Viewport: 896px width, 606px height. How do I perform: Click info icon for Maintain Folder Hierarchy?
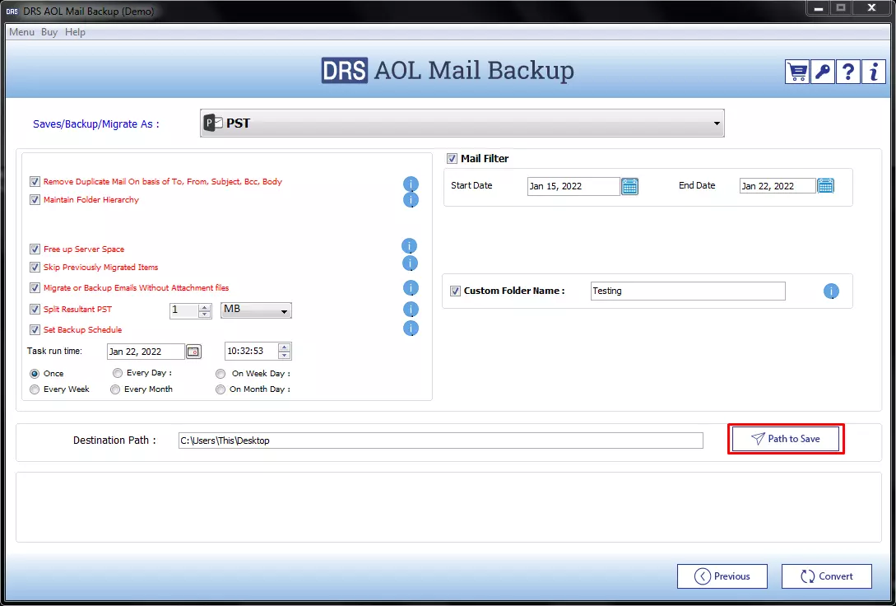(411, 200)
